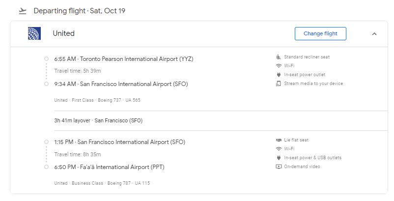Viewport: 394px width, 201px height.
Task: Click the departing flight airplane icon
Action: pyautogui.click(x=23, y=11)
